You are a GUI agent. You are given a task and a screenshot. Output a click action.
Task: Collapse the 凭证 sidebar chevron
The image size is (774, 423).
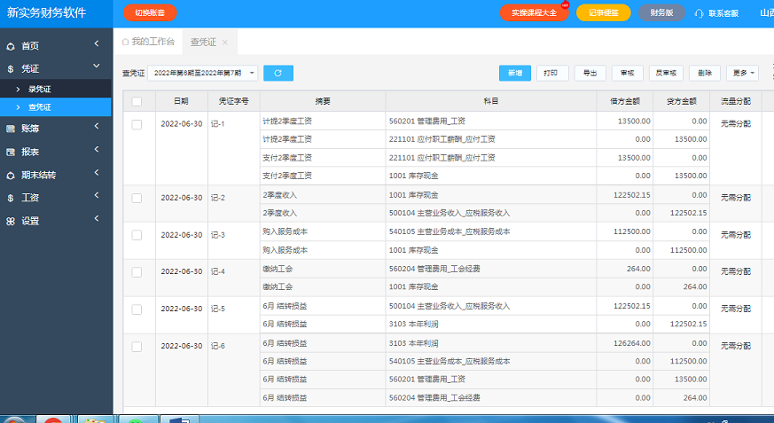pyautogui.click(x=97, y=67)
